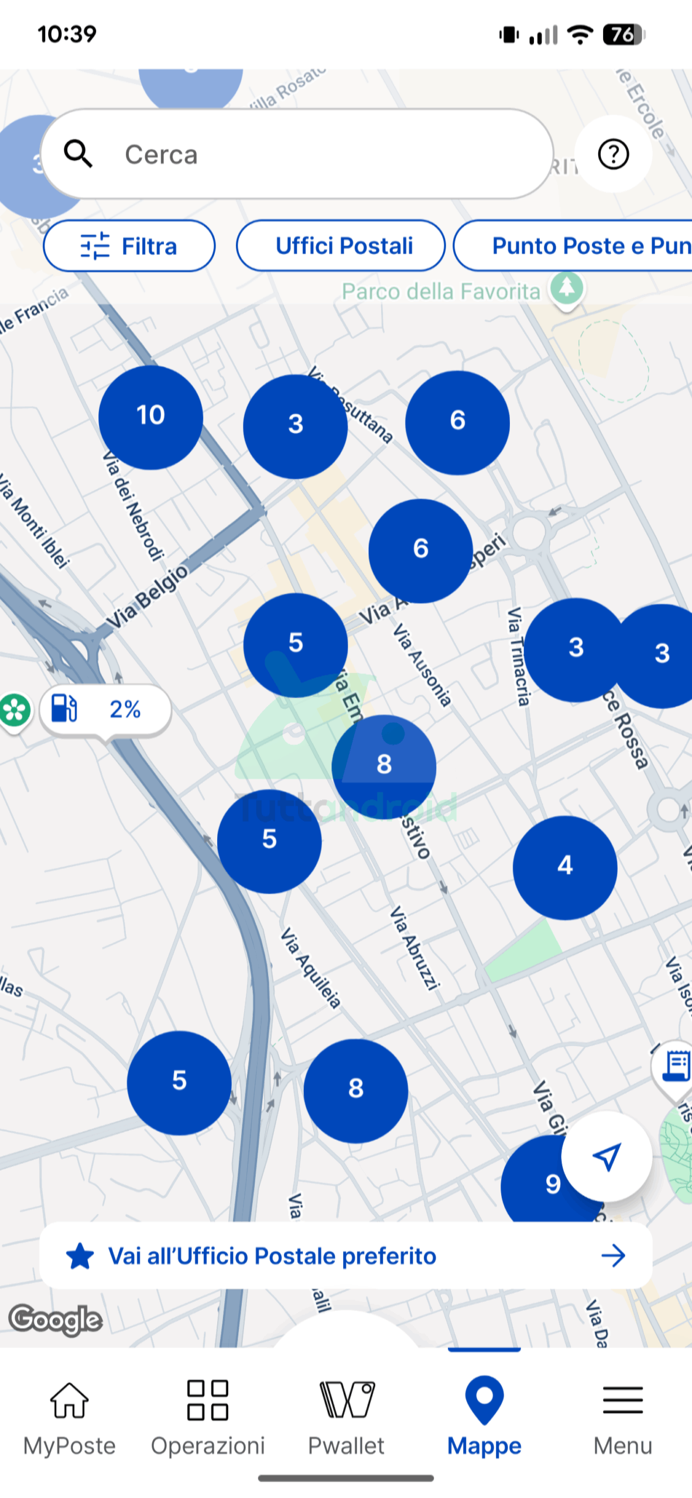The image size is (692, 1498).
Task: Tap the green flower marker at left edge
Action: [x=14, y=710]
